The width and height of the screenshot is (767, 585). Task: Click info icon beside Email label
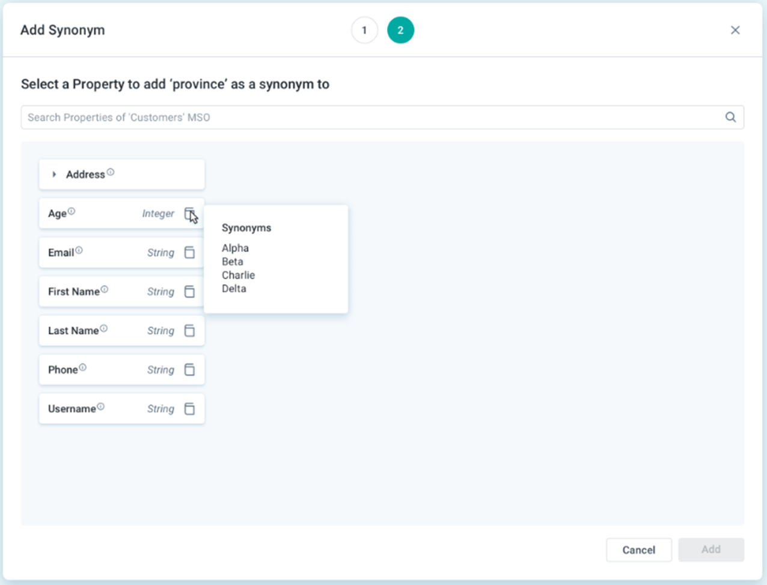(x=79, y=250)
